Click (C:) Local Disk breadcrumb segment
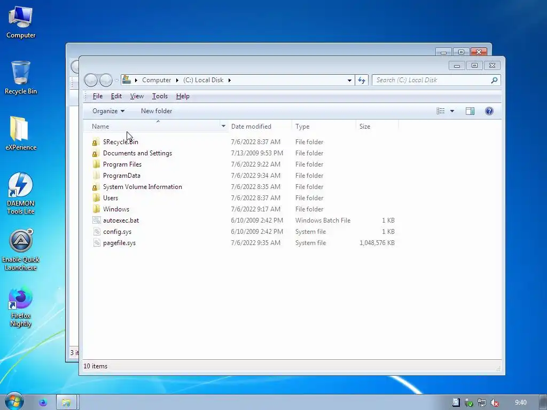547x410 pixels. pyautogui.click(x=204, y=80)
